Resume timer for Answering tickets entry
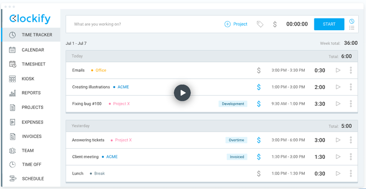The width and height of the screenshot is (366, 189). pos(338,140)
